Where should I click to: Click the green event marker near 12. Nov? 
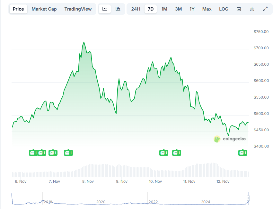coord(243,153)
